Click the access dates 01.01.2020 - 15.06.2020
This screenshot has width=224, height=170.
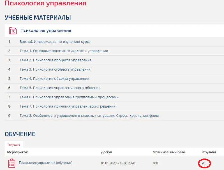[x=118, y=163]
